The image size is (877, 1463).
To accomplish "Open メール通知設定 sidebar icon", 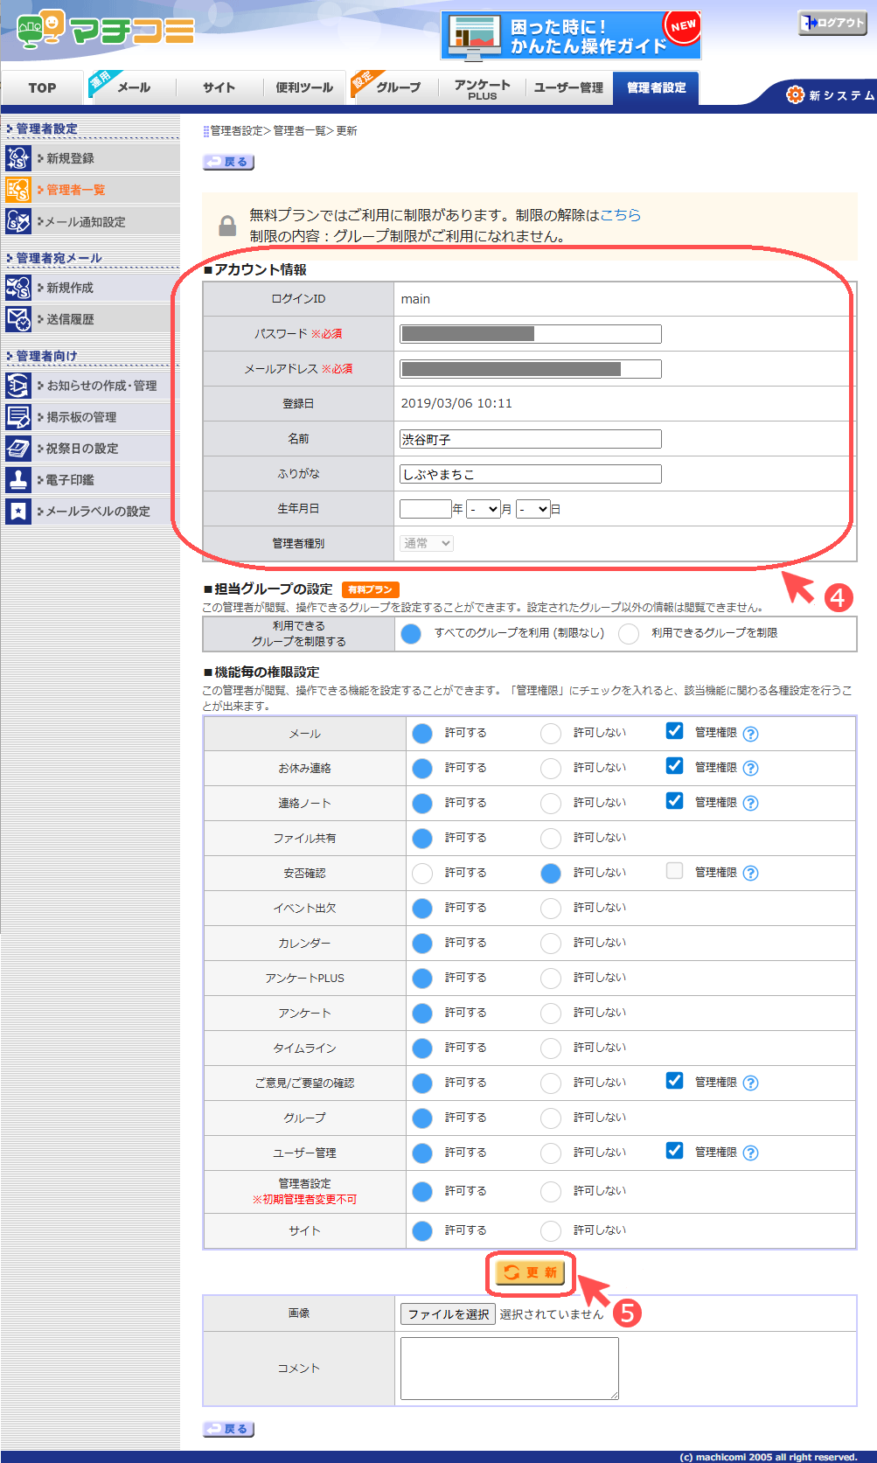I will [x=18, y=221].
